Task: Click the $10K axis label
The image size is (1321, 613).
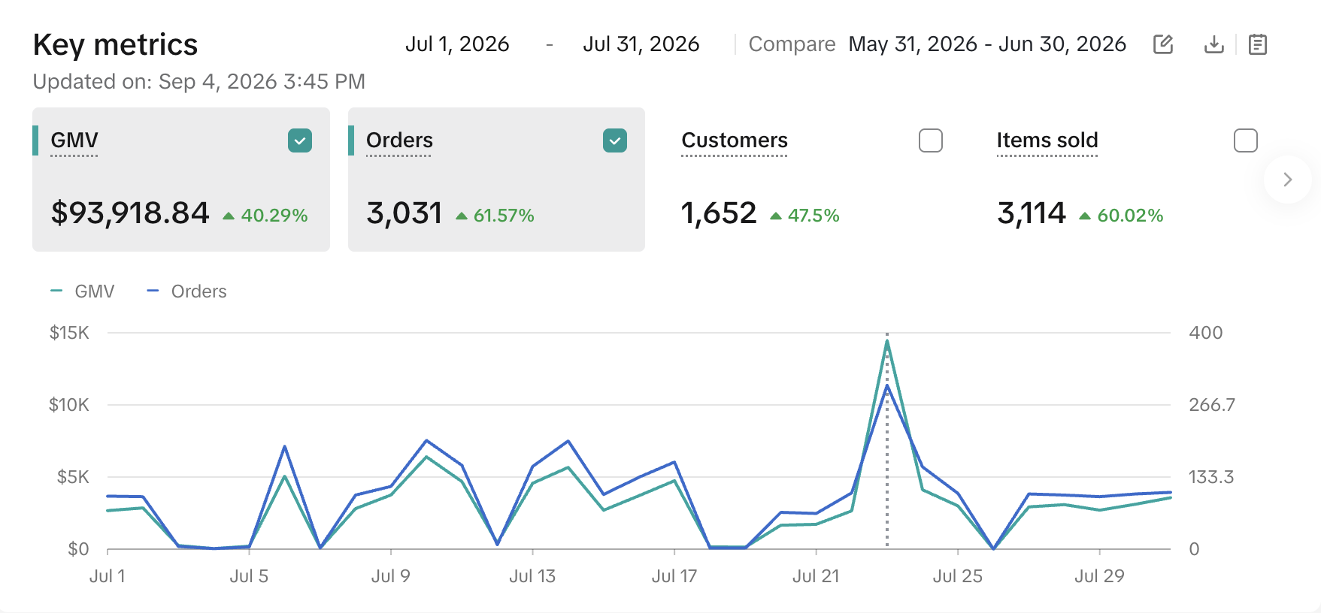Action: 69,405
